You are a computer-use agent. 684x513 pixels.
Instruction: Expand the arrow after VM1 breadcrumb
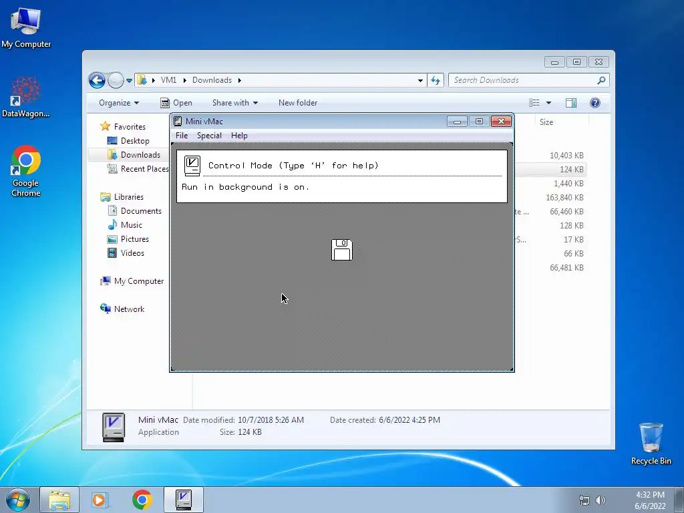pyautogui.click(x=184, y=80)
